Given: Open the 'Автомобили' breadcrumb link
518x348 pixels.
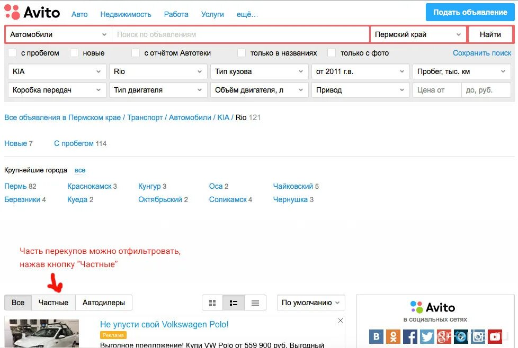Looking at the screenshot, I should (190, 117).
